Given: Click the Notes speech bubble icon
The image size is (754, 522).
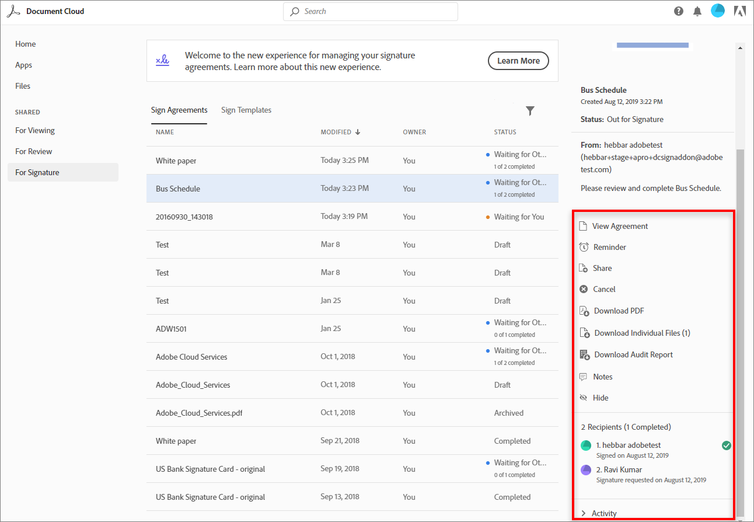Looking at the screenshot, I should 583,377.
